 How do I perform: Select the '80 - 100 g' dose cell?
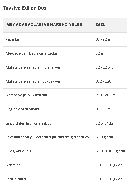104,67
